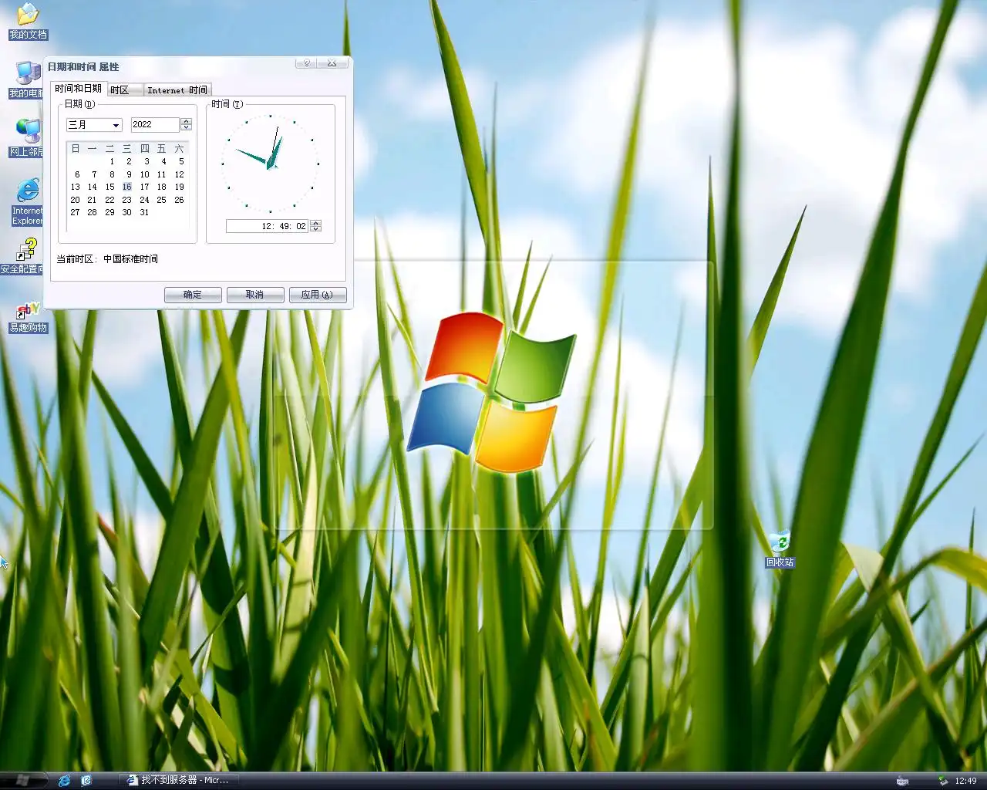Click the 中国标准时间 time zone text

pyautogui.click(x=130, y=259)
